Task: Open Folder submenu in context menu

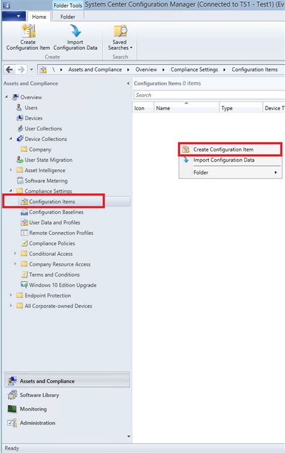Action: pos(230,172)
